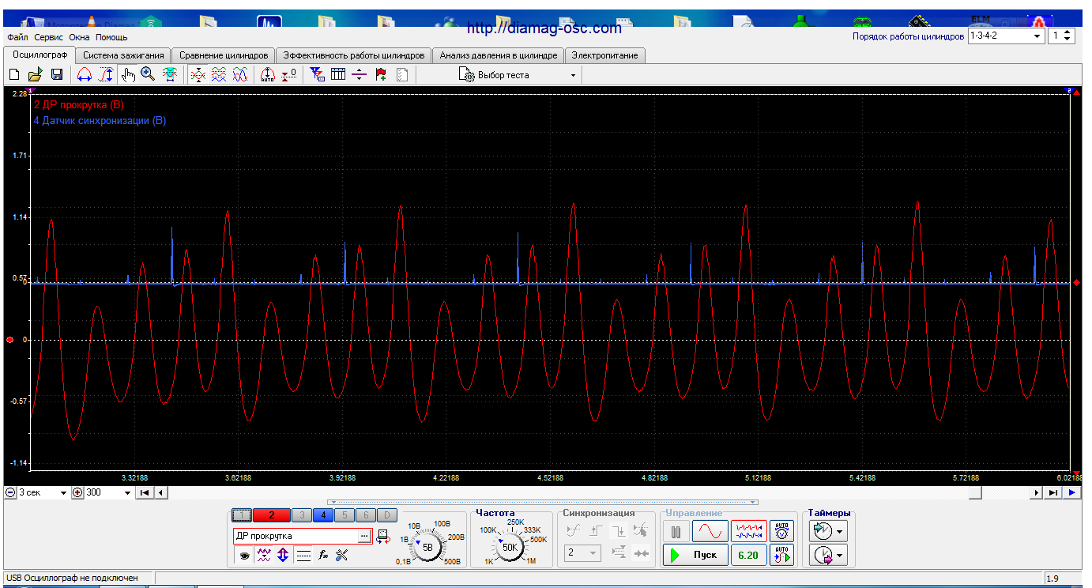Click the wrench-screwdriver settings icon
The width and height of the screenshot is (1092, 588).
(342, 556)
